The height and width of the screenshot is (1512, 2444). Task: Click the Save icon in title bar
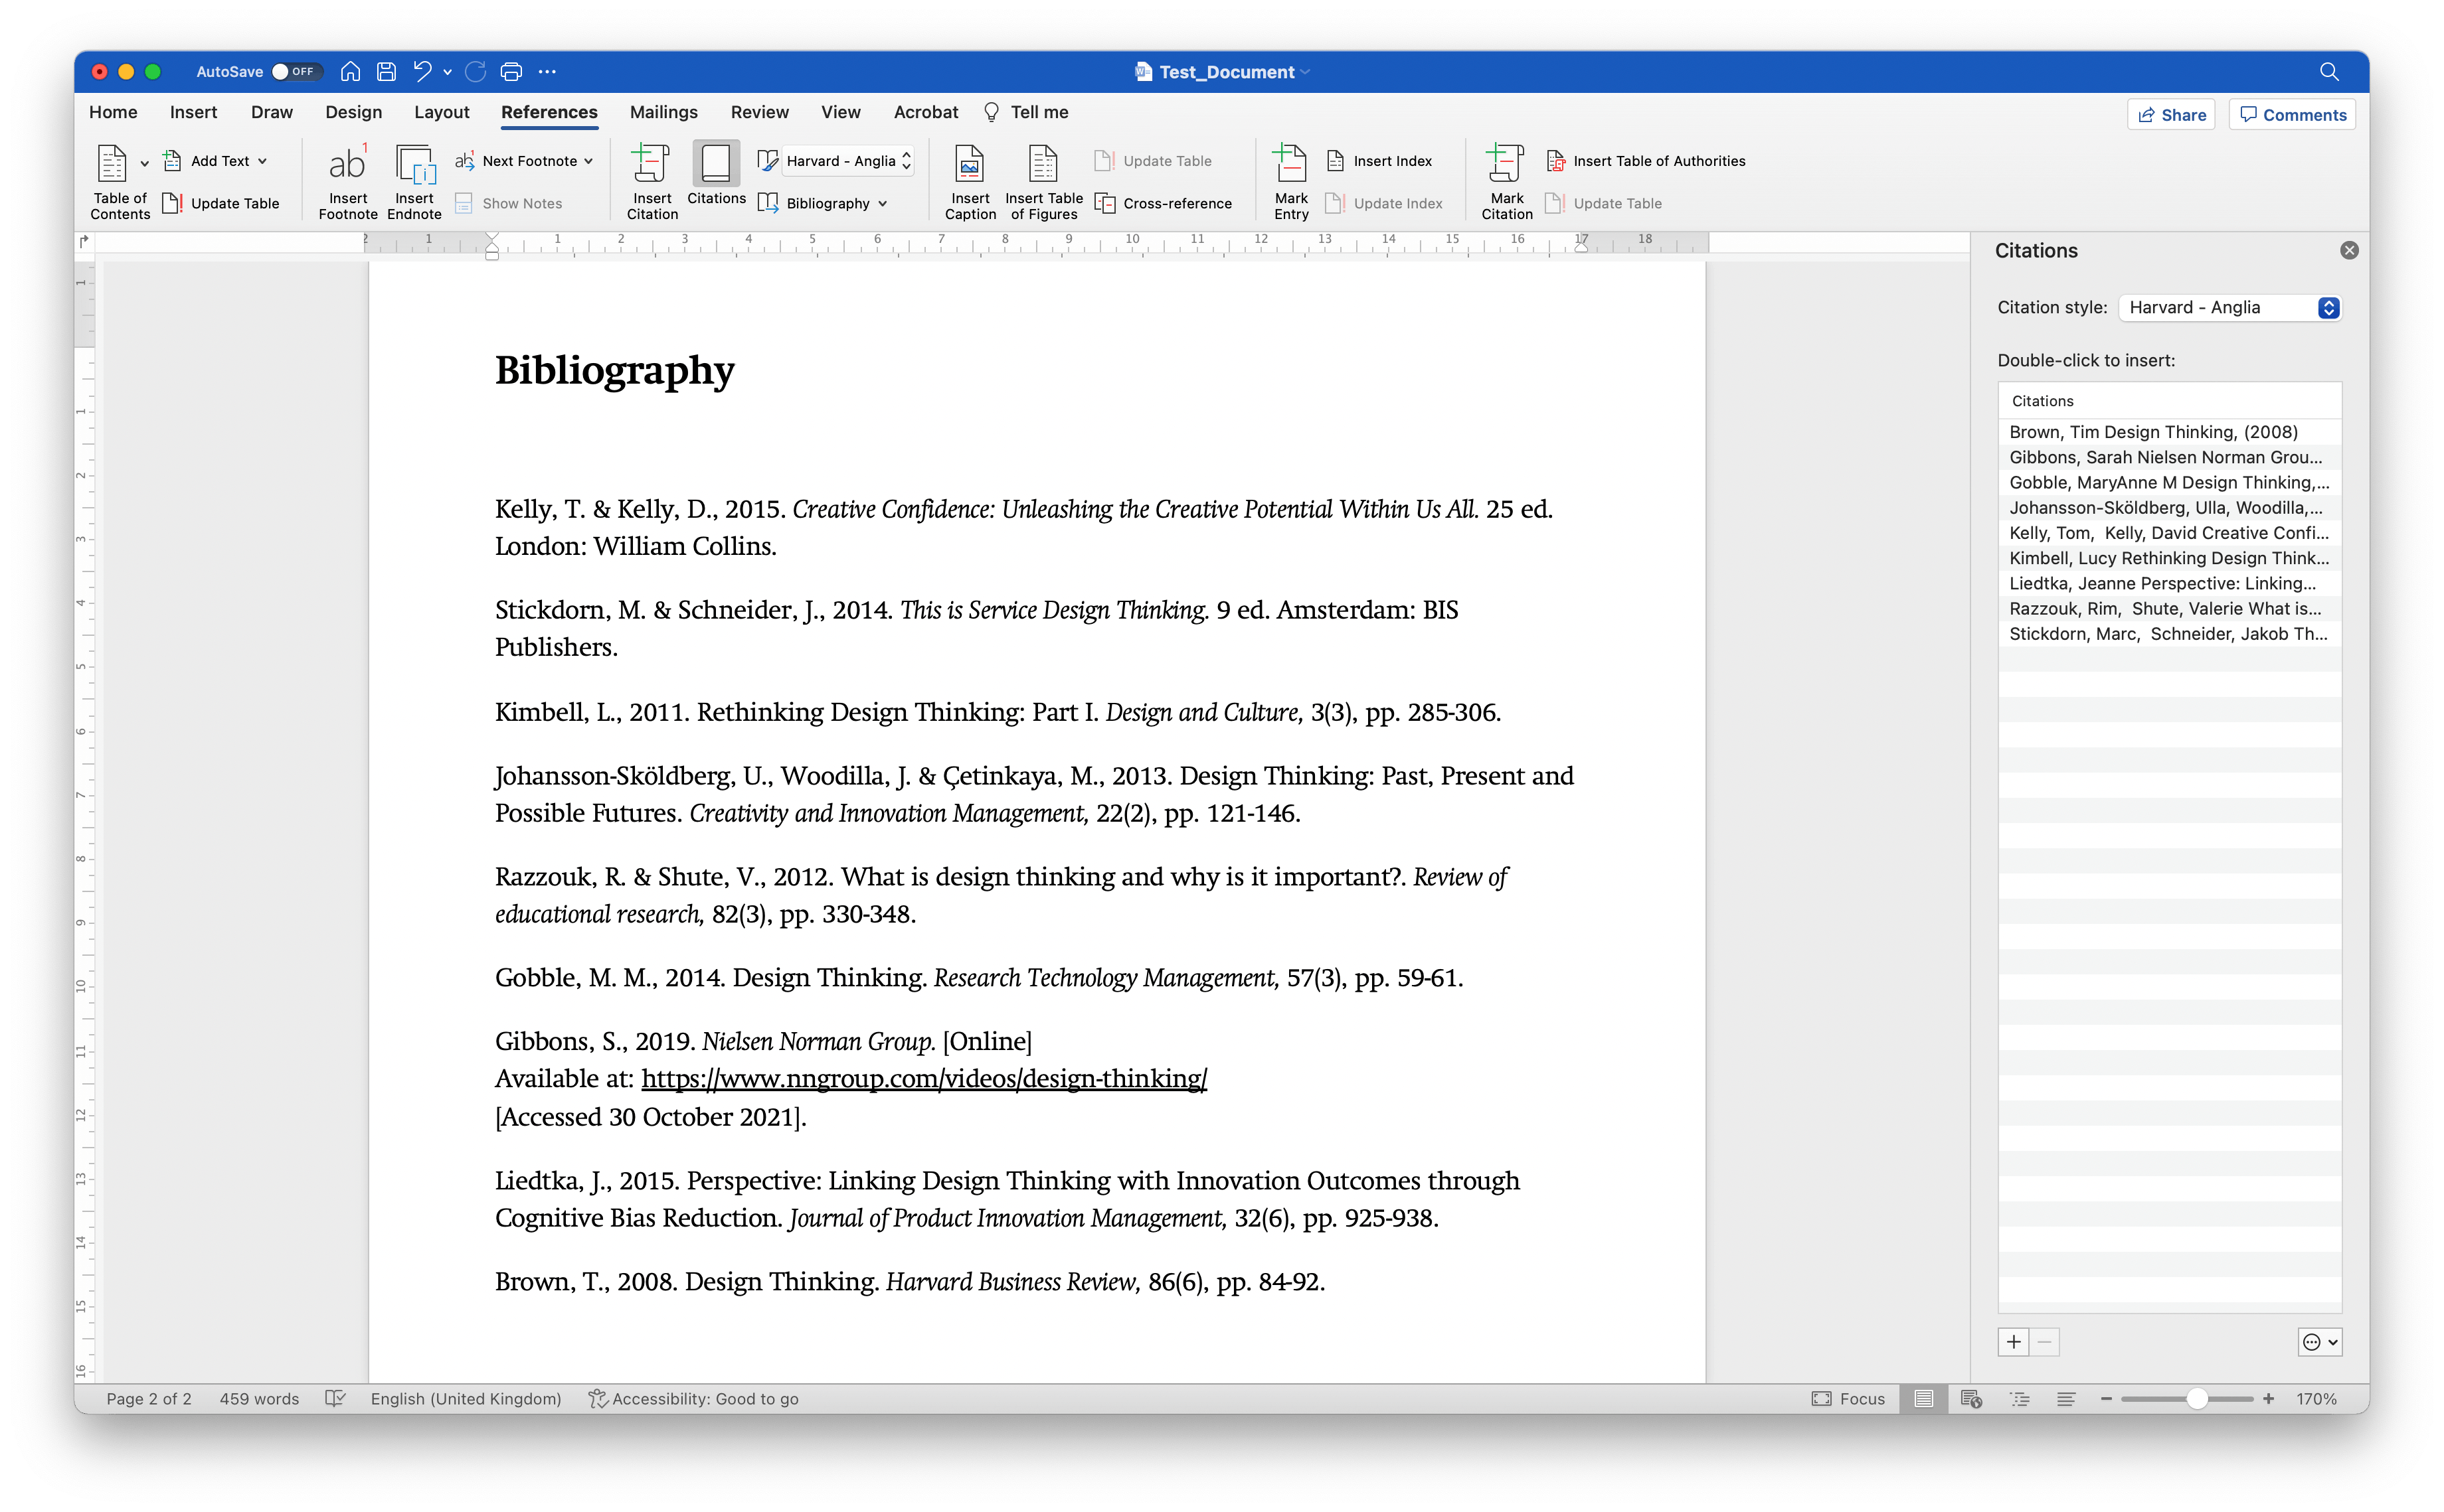pos(386,72)
